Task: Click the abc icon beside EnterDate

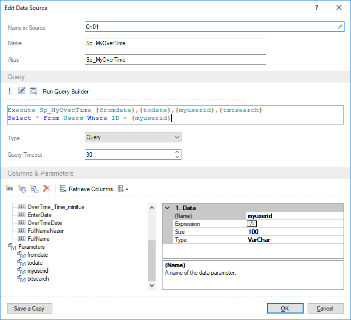Action: [x=21, y=215]
